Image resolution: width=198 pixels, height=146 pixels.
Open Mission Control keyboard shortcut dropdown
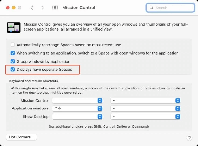[78, 100]
